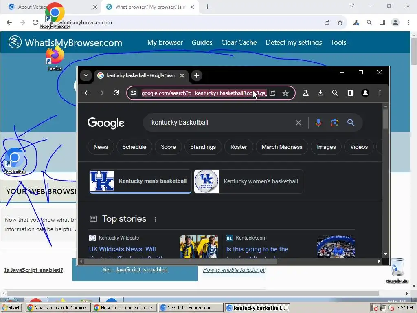Image resolution: width=417 pixels, height=313 pixels.
Task: Select the Images filter chip
Action: (326, 147)
